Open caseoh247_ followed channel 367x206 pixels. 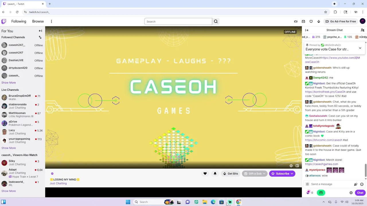(x=22, y=45)
